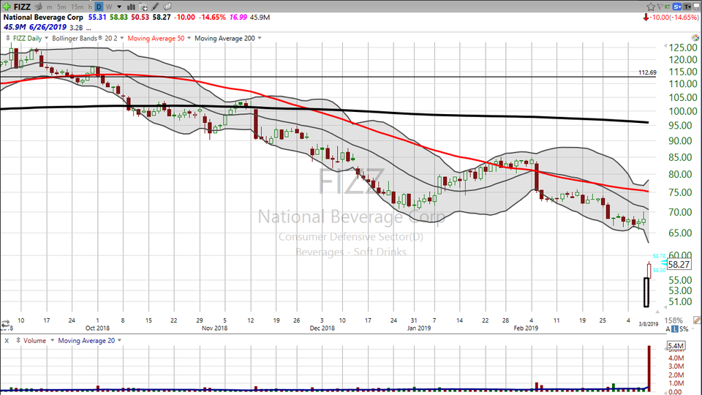Click the ellipsis after 3.2B
702x395 pixels.
coord(88,28)
